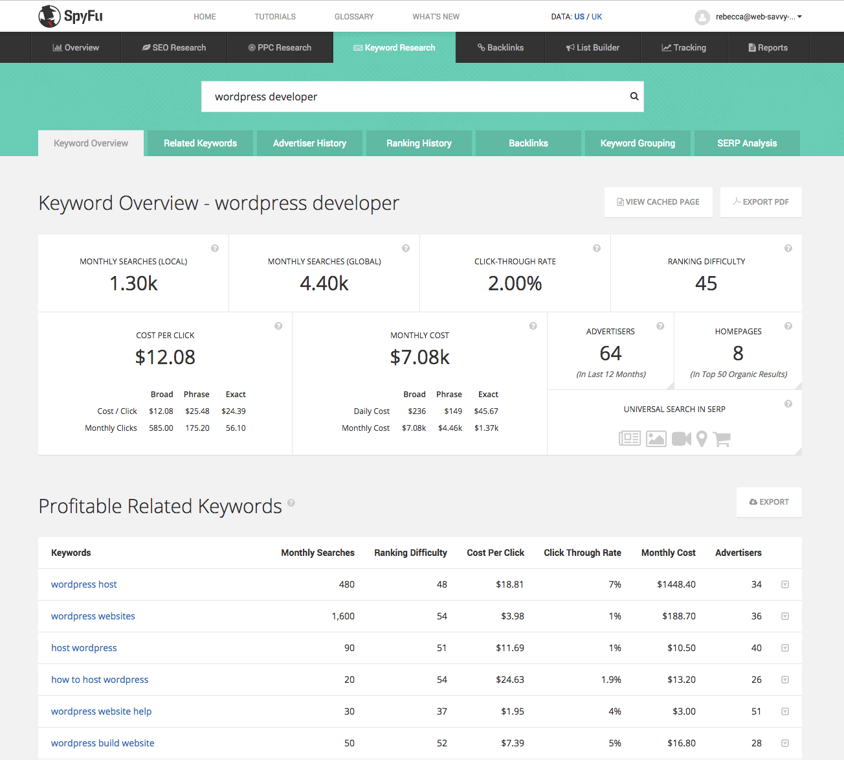Click the Export PDF button
The height and width of the screenshot is (760, 844).
(x=761, y=202)
